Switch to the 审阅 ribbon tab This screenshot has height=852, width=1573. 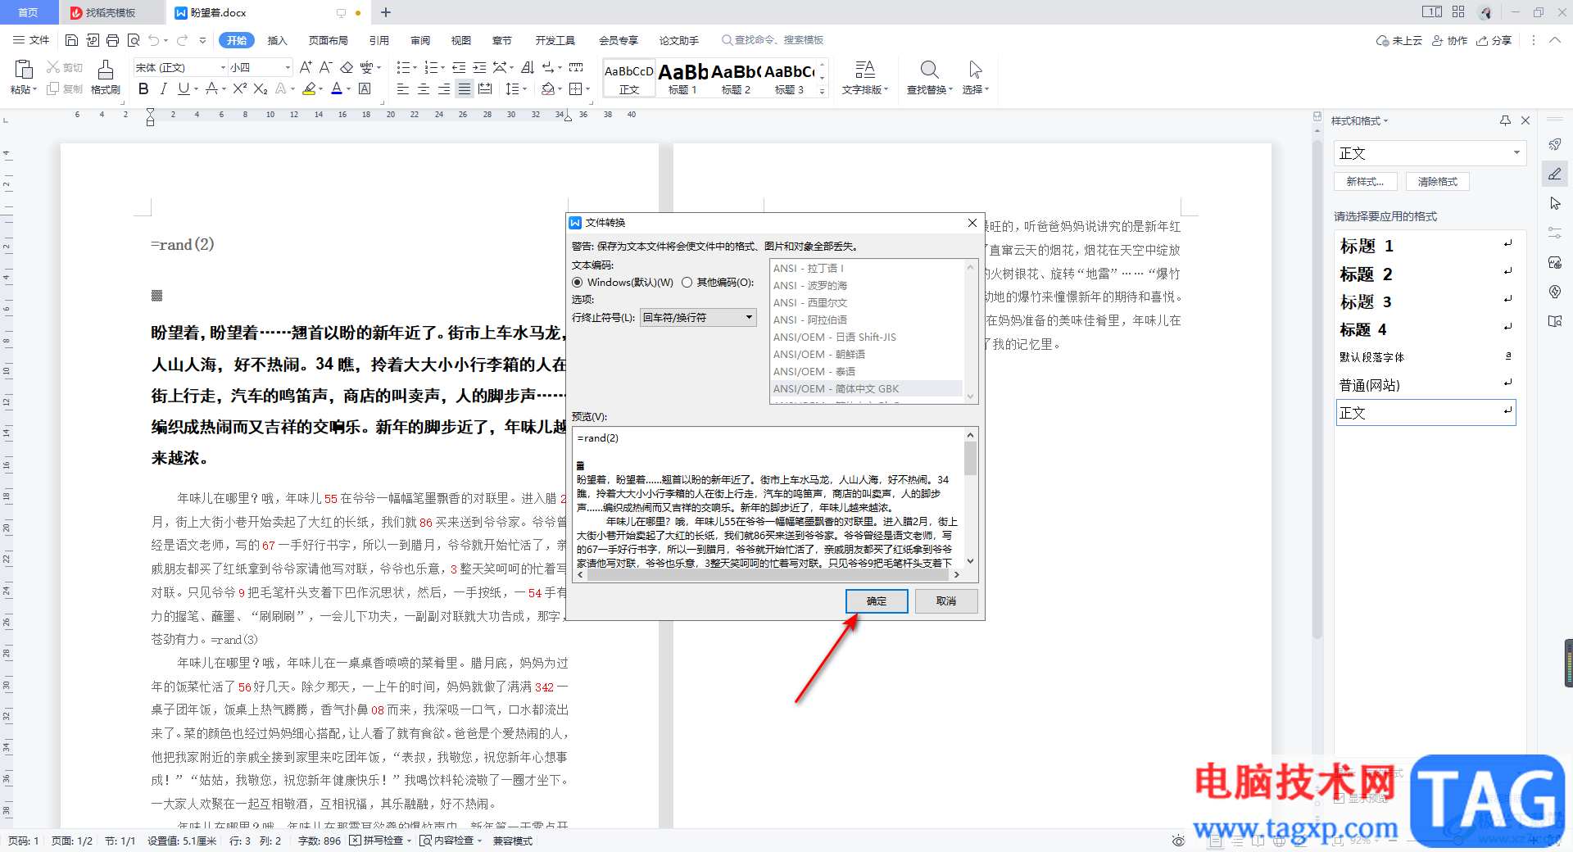(420, 40)
